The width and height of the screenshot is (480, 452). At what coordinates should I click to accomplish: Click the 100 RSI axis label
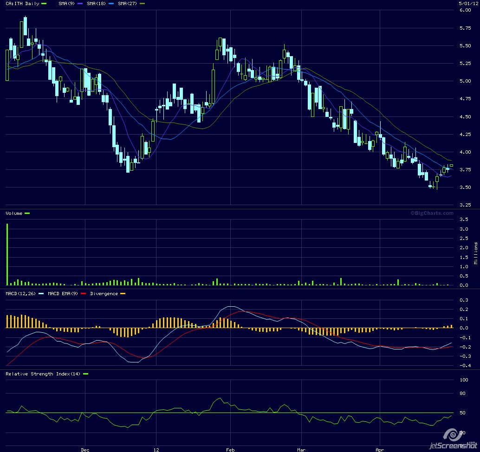(x=464, y=380)
